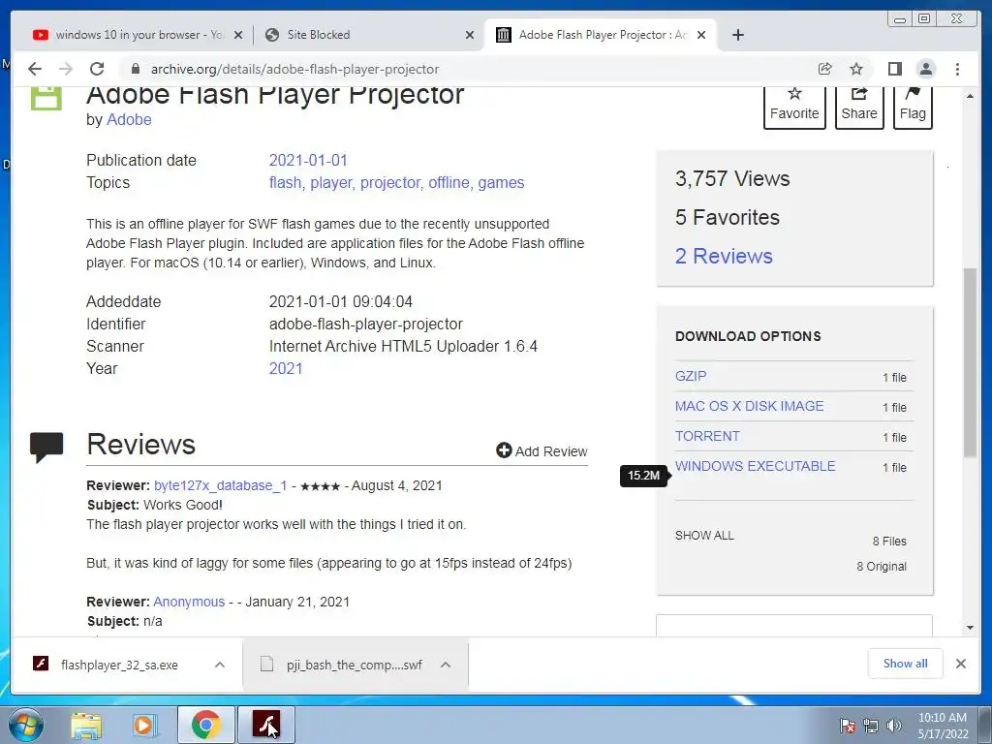Click the 5 Favorites text

point(728,217)
